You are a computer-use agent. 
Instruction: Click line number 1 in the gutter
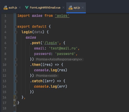[x=5, y=16]
